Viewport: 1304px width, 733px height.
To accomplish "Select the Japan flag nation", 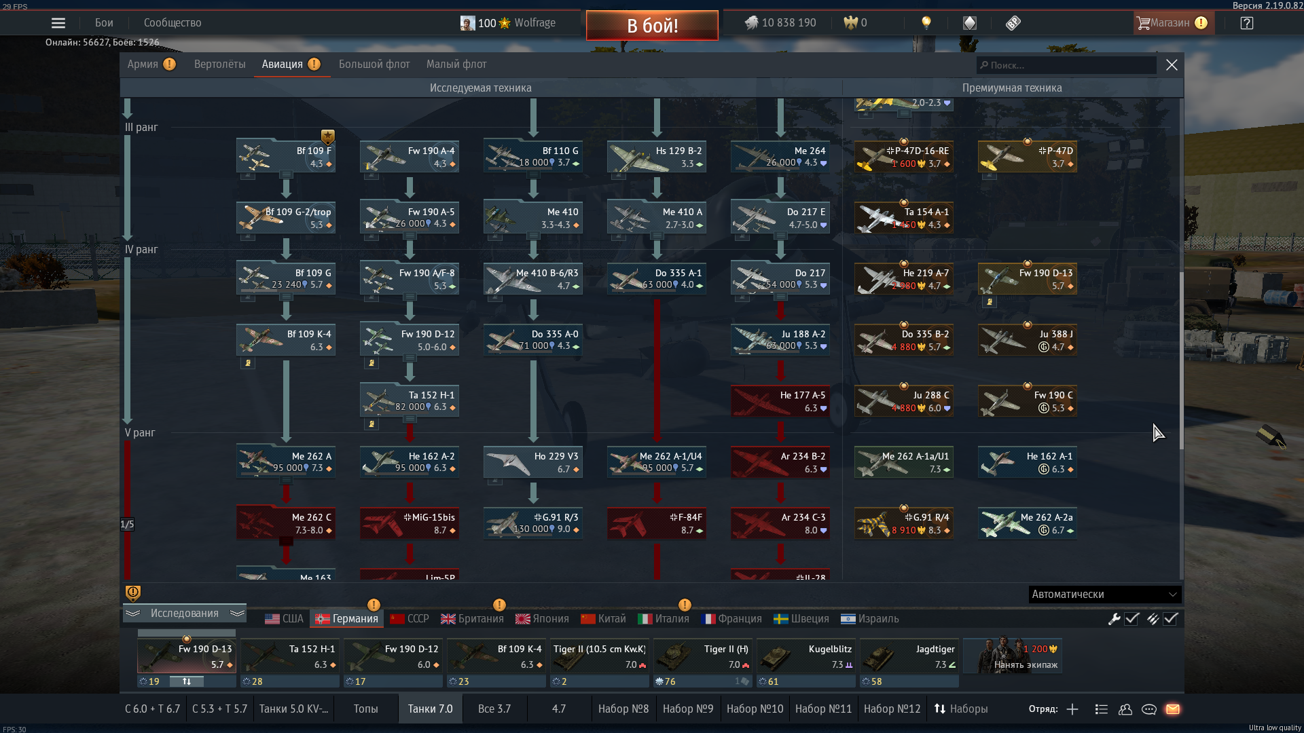I will tap(542, 619).
